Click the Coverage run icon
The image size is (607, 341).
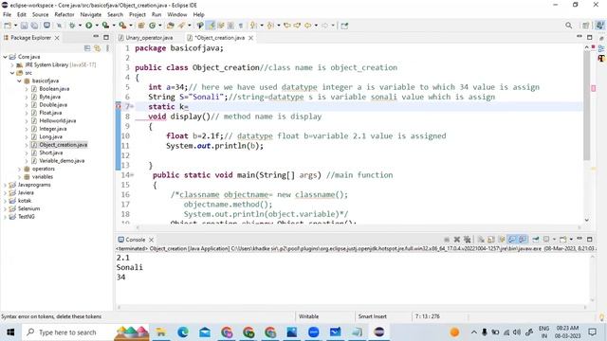(105, 26)
